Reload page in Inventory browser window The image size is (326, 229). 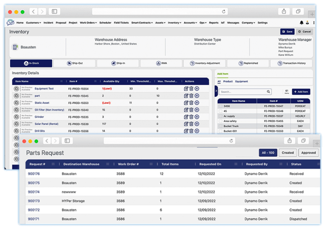coord(224,11)
